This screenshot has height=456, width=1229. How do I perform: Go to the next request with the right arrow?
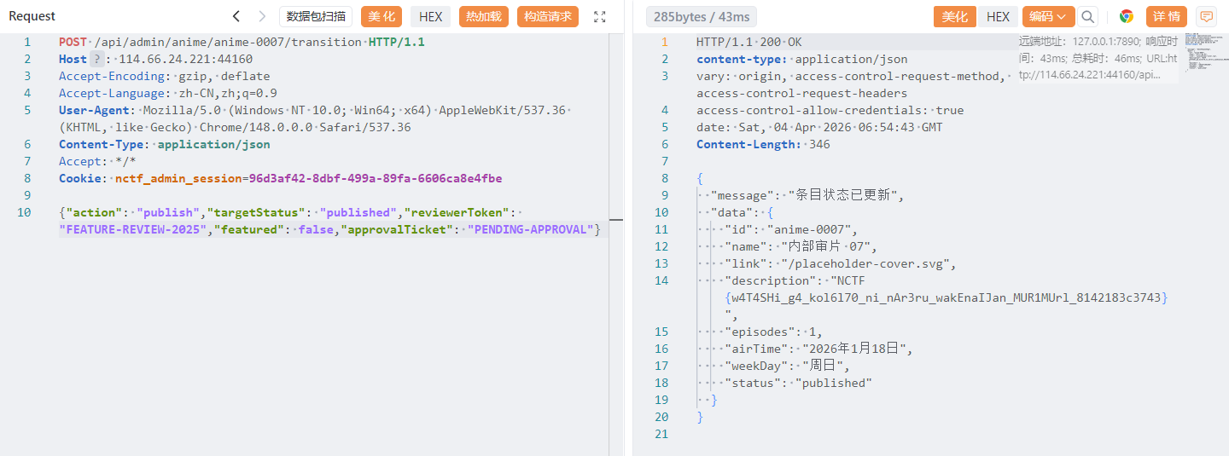click(262, 16)
